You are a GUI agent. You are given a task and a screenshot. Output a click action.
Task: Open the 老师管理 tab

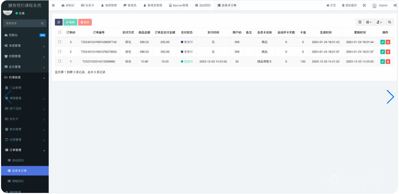109,5
